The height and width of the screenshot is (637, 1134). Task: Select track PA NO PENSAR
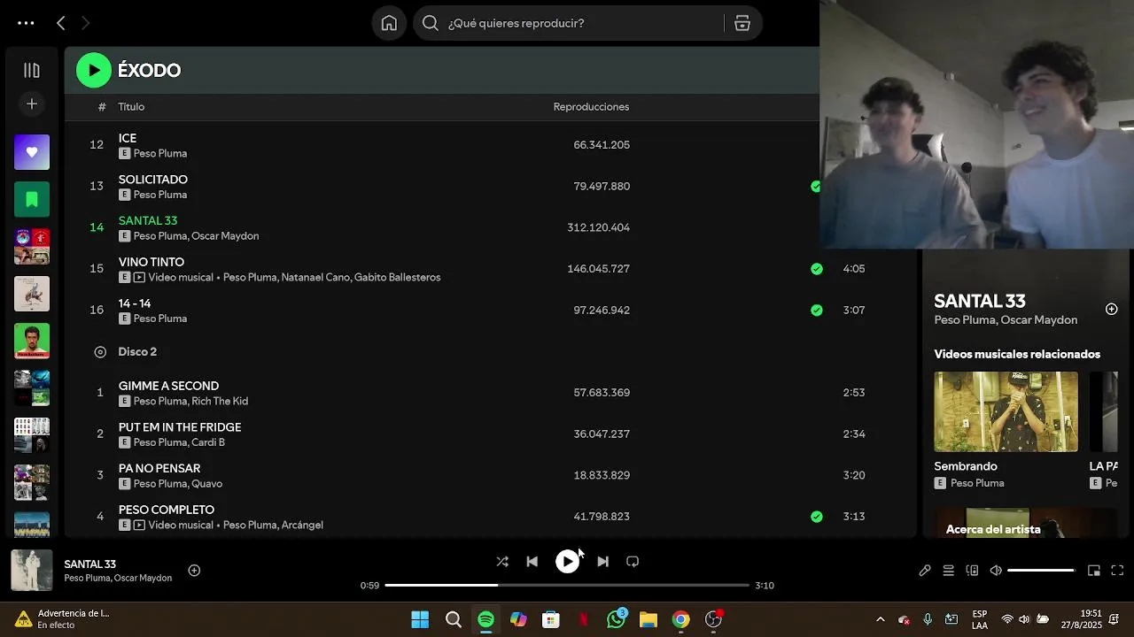point(159,468)
